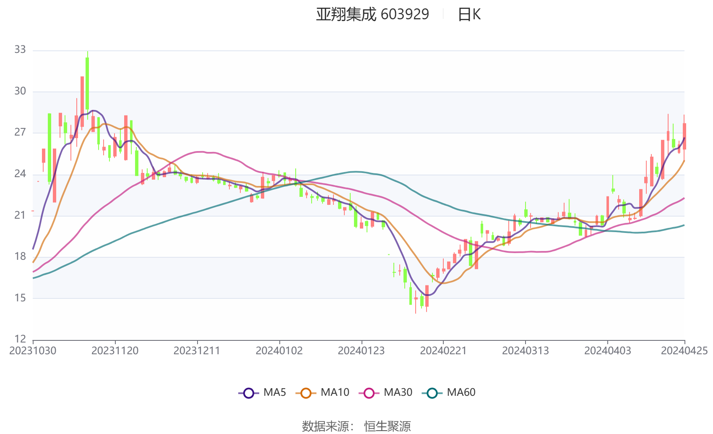Click the 24 price axis label
The height and width of the screenshot is (434, 713).
(x=20, y=174)
